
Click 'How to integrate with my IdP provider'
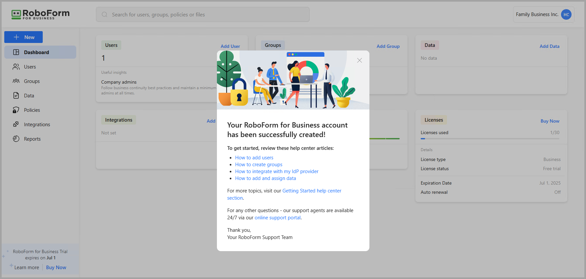[276, 171]
